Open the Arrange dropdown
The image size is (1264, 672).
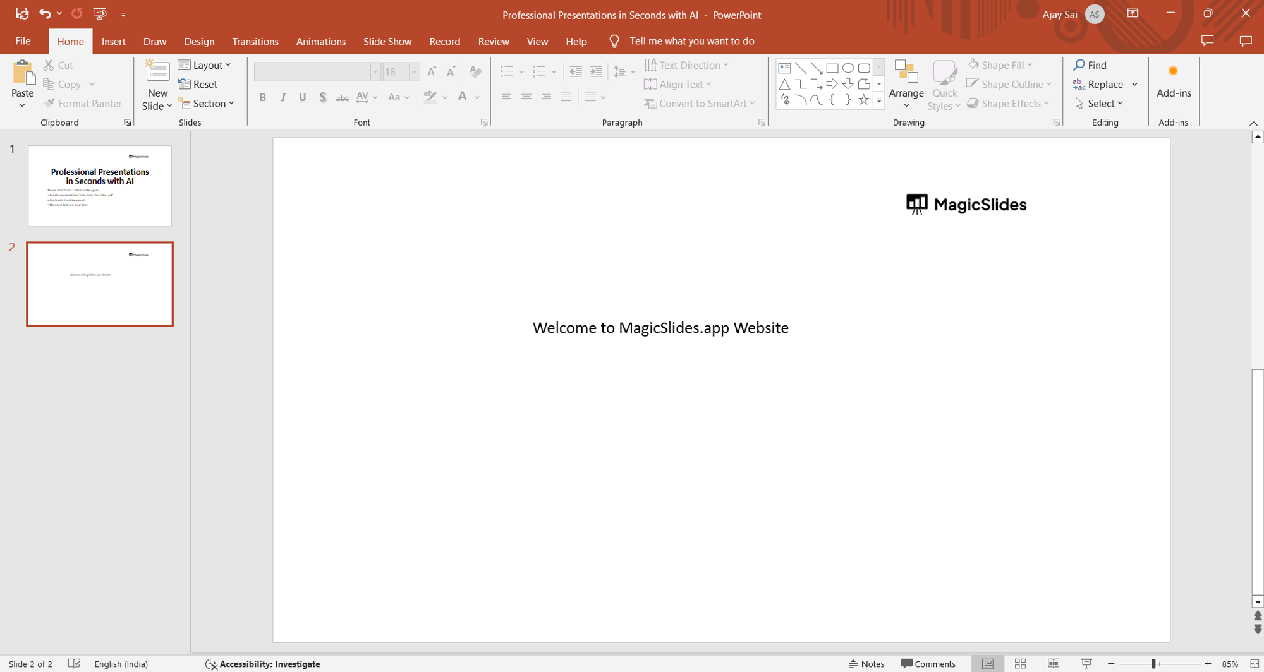tap(906, 85)
